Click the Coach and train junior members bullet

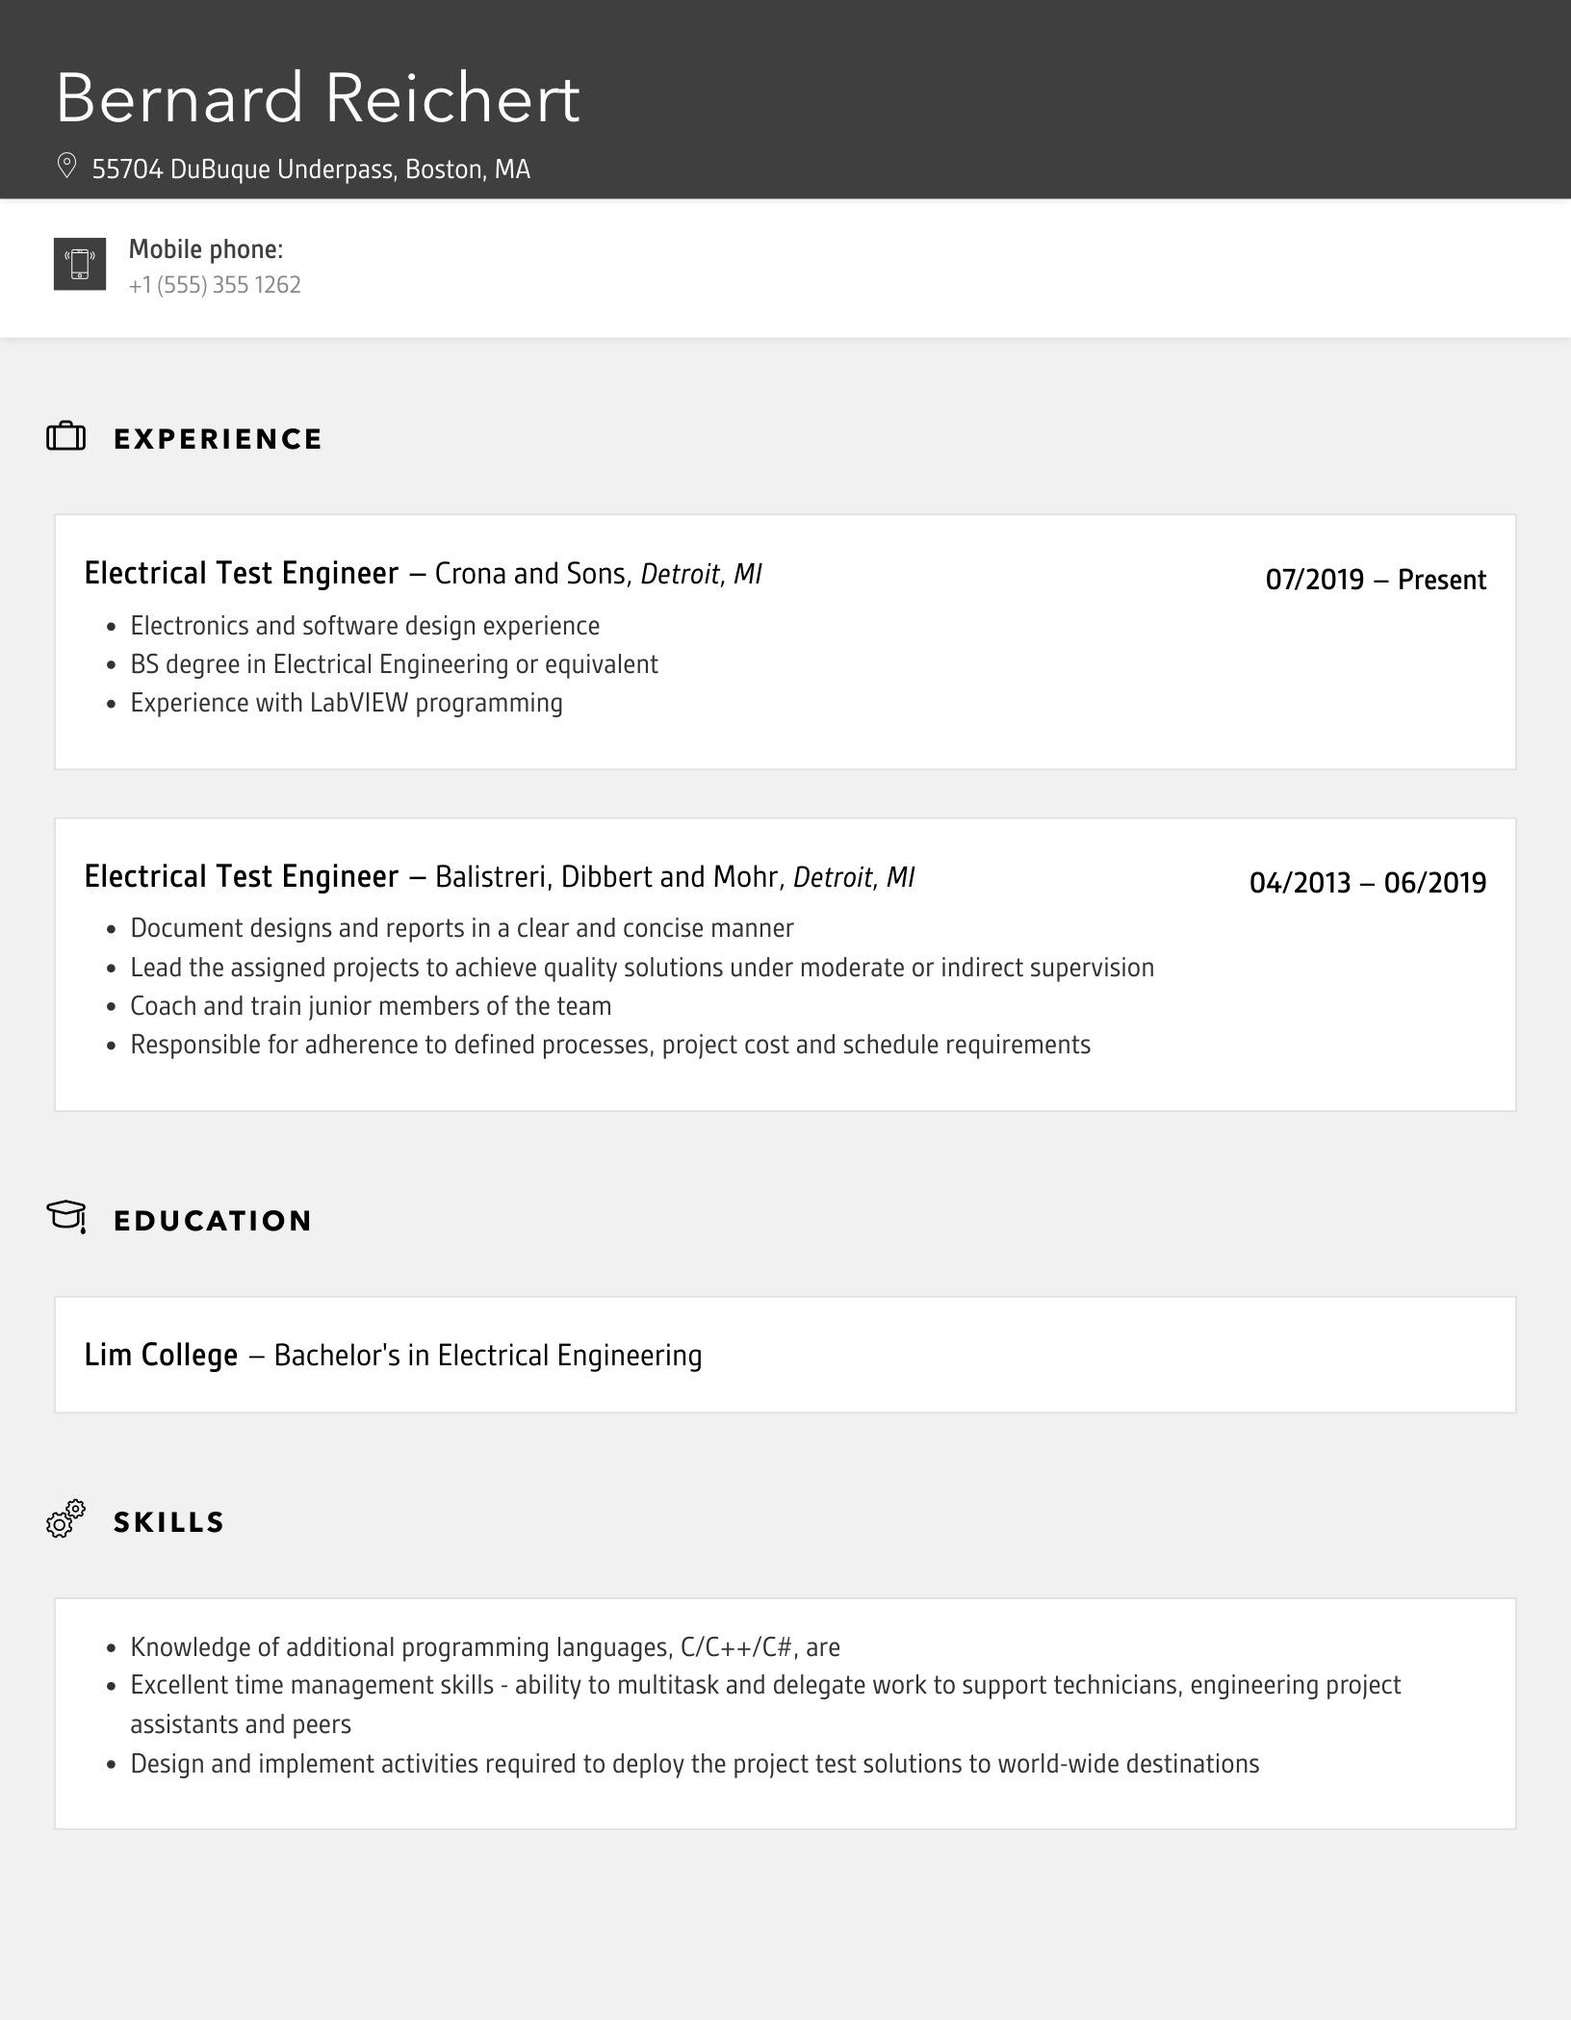371,1006
